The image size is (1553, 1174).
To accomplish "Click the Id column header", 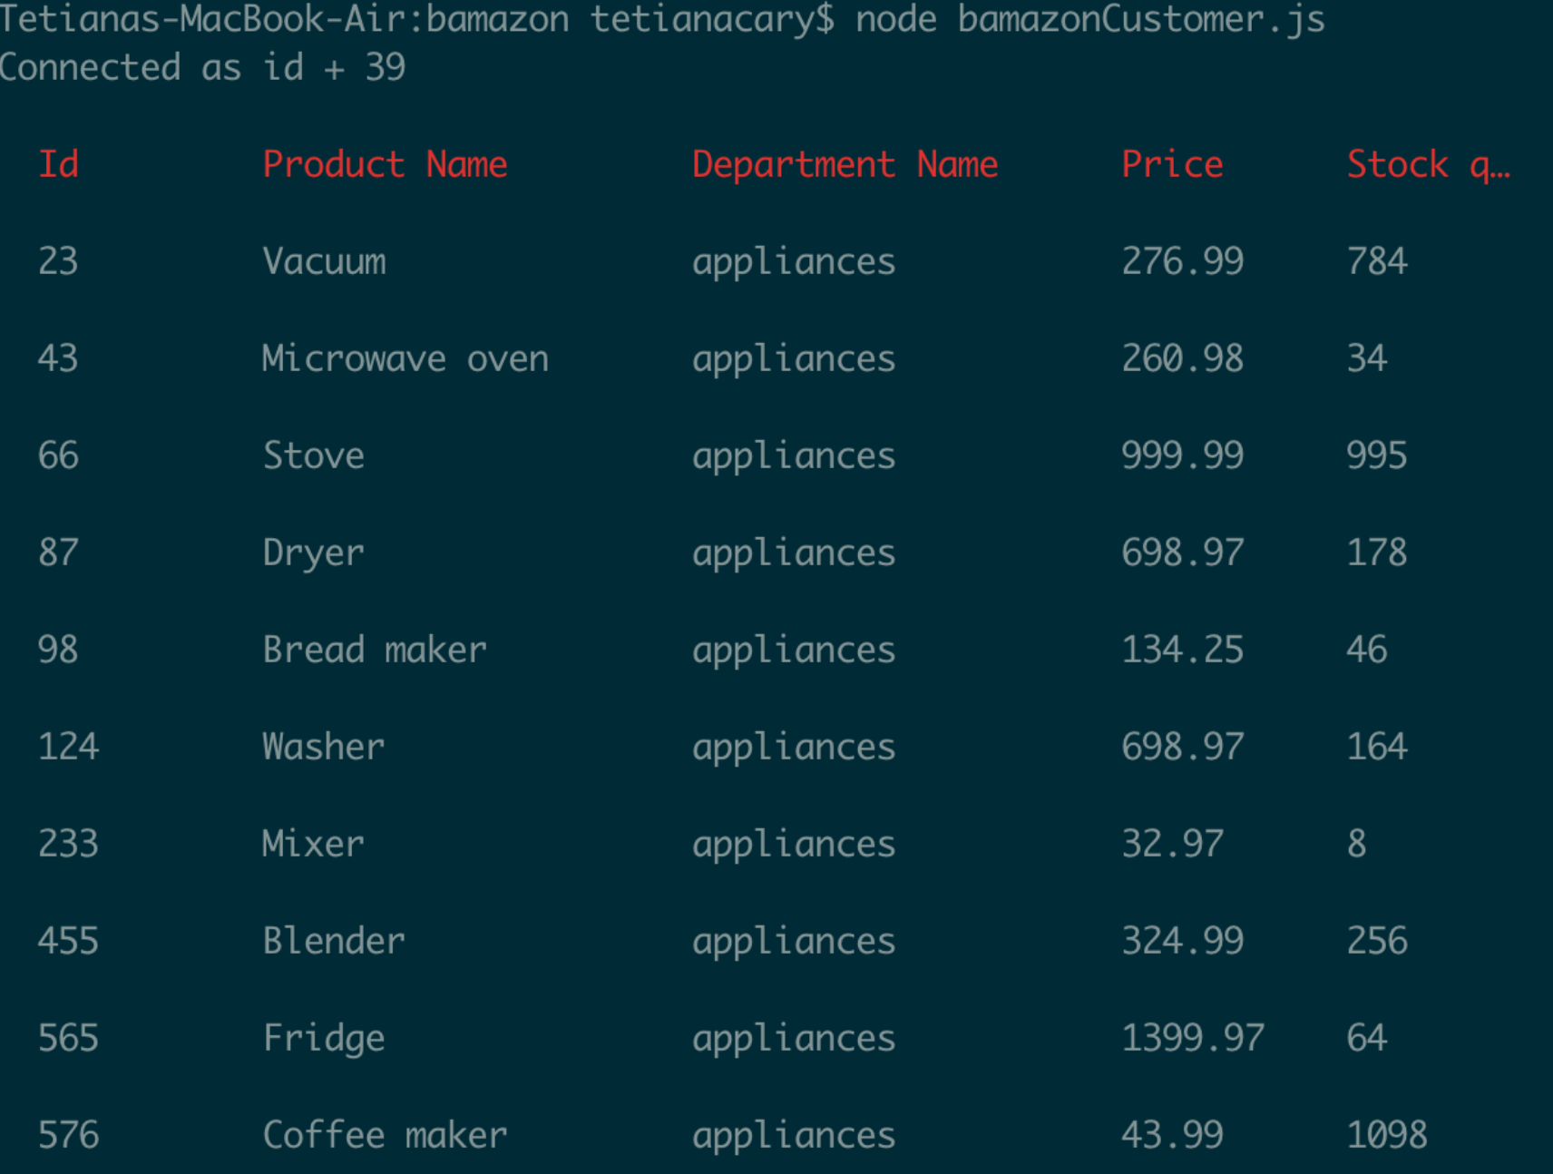I will (58, 164).
